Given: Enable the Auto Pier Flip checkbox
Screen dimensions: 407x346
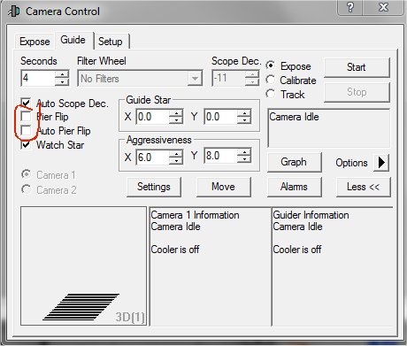Looking at the screenshot, I should pos(26,130).
